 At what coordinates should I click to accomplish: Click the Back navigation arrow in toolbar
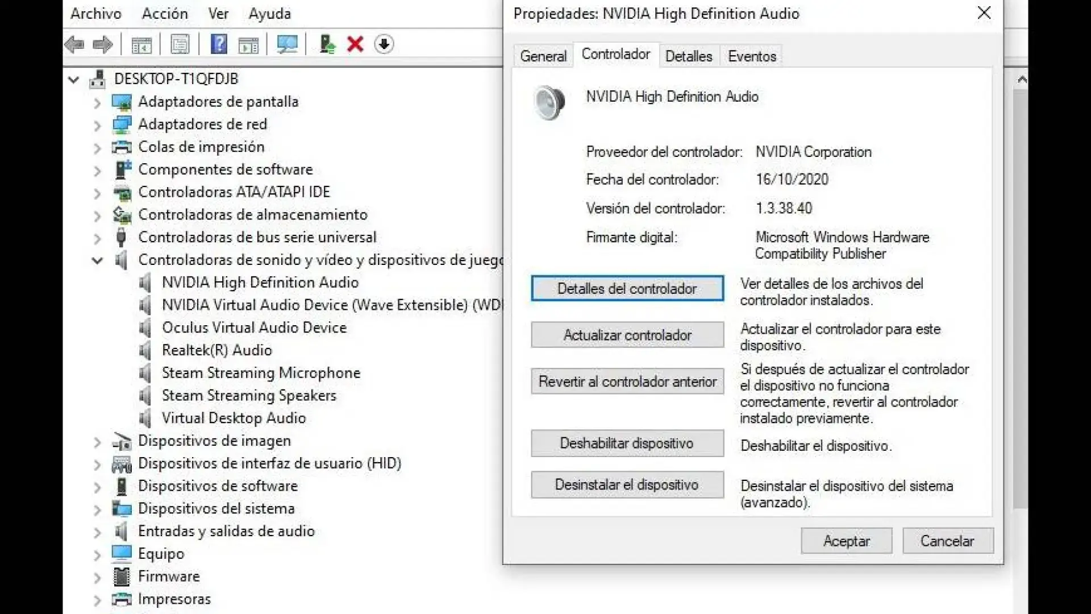(x=74, y=44)
